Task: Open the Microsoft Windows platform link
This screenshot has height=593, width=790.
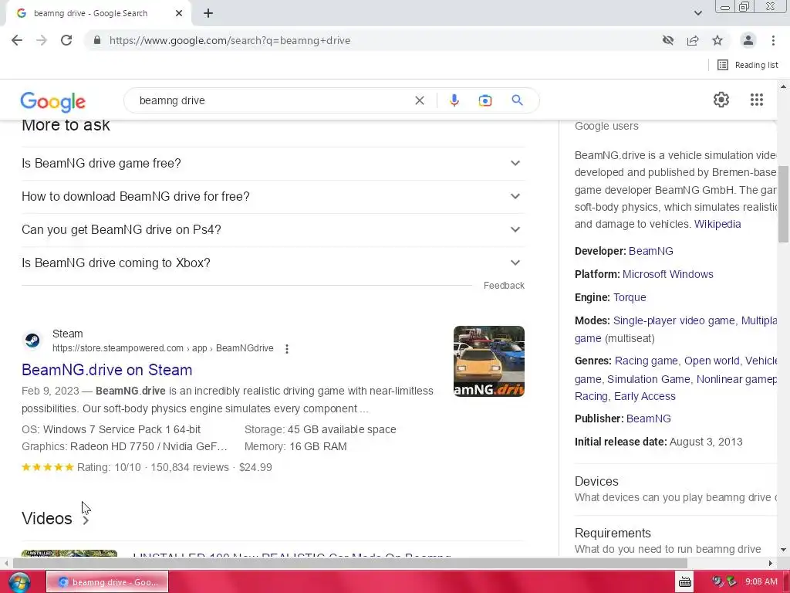Action: [x=667, y=274]
